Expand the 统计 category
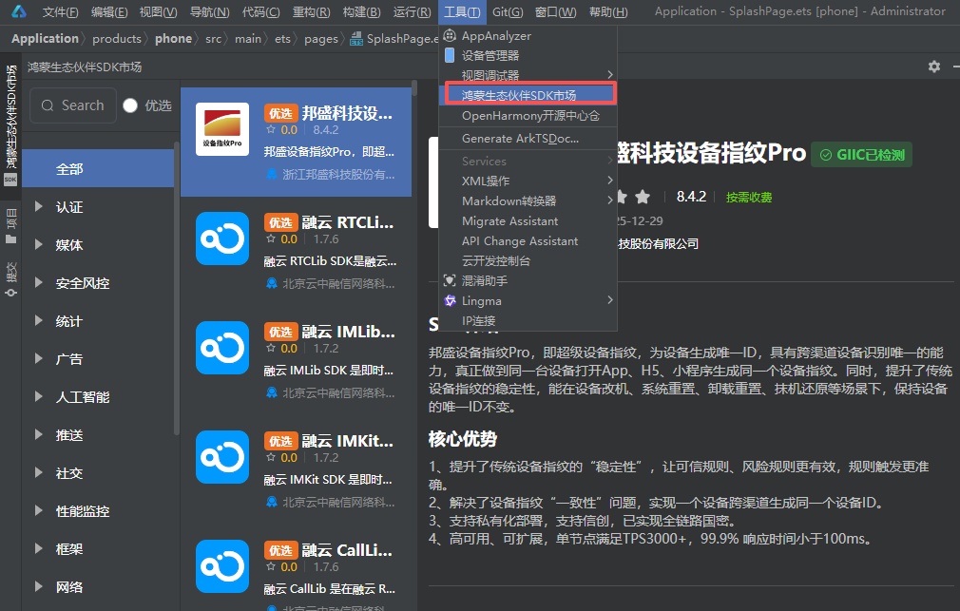Screen dimensions: 960x611 pos(39,321)
